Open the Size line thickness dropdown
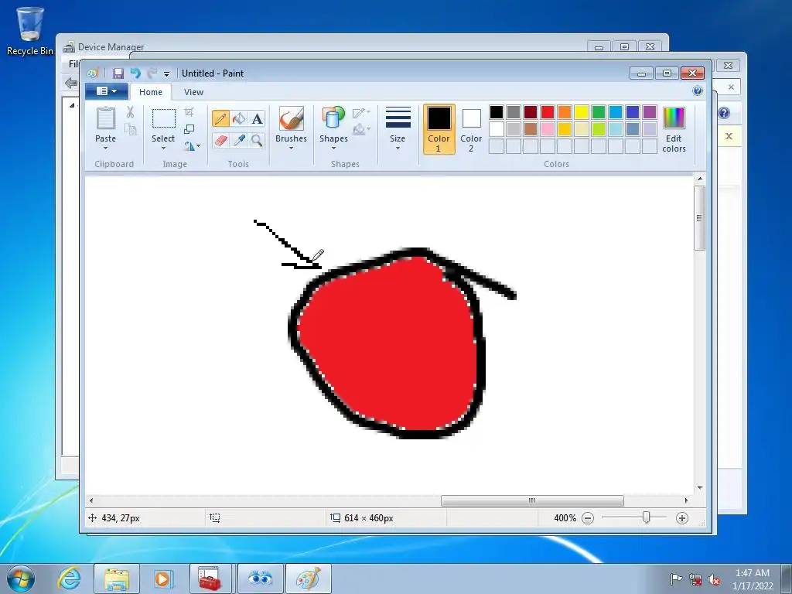 tap(398, 129)
